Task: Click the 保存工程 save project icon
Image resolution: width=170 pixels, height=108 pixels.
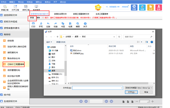Action: pos(26,6)
